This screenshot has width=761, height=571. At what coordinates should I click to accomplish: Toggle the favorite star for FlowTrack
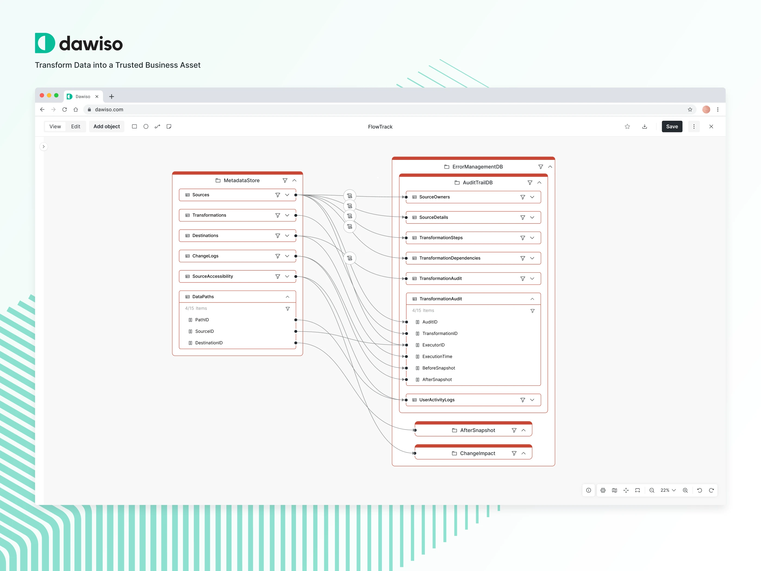[x=627, y=126]
